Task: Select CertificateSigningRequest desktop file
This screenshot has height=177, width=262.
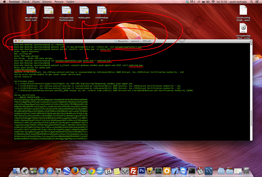Action: coord(243,13)
